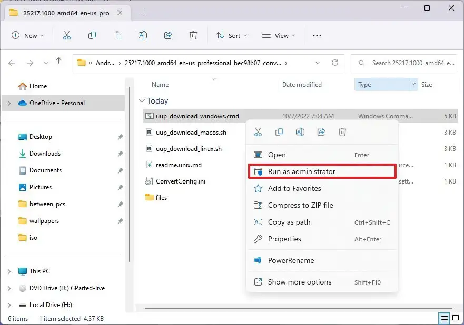Click inside the search box
The image size is (464, 325).
pos(404,63)
